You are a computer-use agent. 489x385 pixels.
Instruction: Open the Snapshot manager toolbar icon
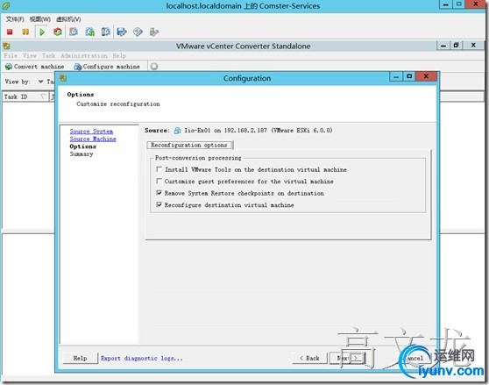(105, 32)
